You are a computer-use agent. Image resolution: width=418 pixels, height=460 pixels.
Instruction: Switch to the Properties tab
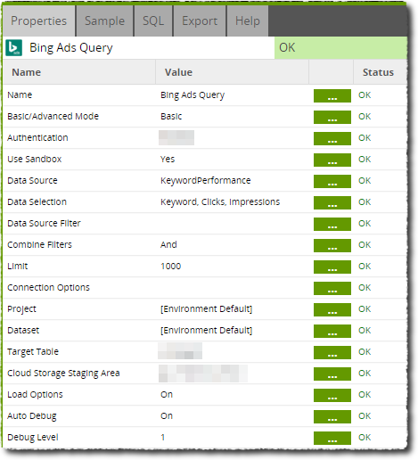[x=39, y=21]
